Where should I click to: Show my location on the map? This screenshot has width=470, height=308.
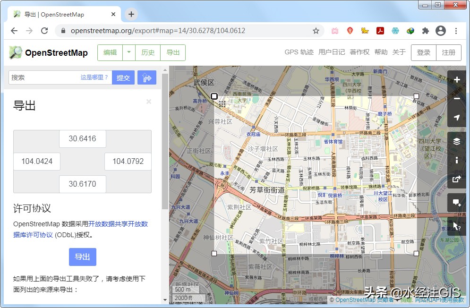coord(456,117)
